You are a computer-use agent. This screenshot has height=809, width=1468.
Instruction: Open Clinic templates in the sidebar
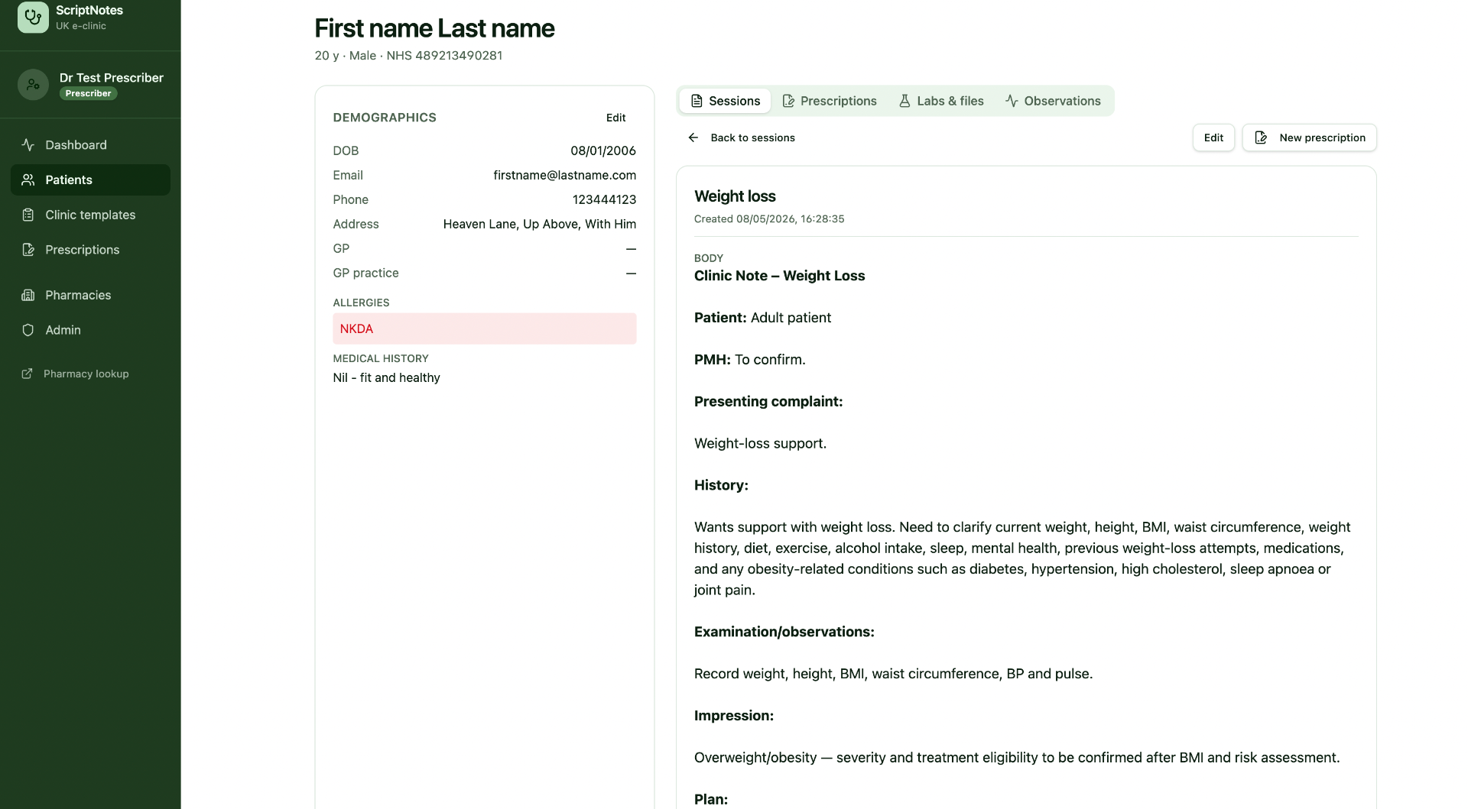90,215
